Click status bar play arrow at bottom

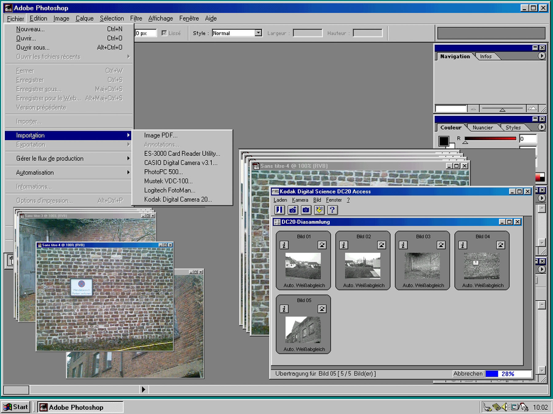pos(143,389)
